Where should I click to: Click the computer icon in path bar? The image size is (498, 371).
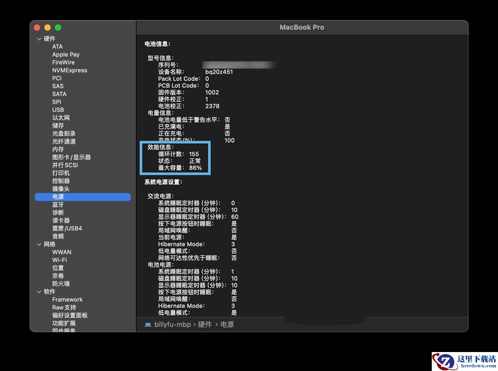(148, 325)
